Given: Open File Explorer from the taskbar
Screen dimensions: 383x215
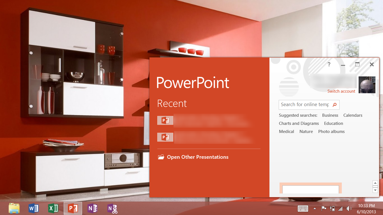Looking at the screenshot, I should click(x=14, y=209).
